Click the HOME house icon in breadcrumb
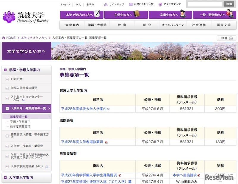This screenshot has width=238, height=184. [4, 38]
